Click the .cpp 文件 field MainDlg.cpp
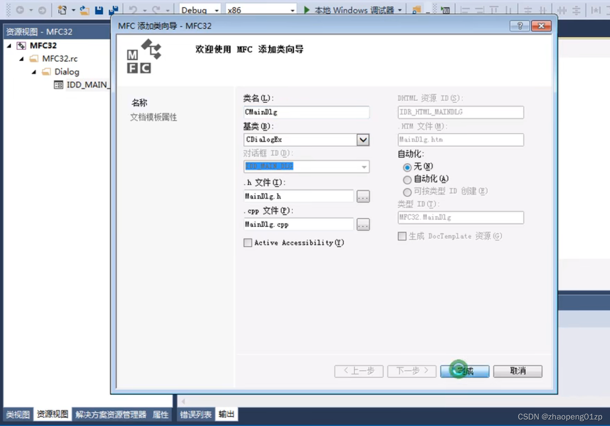This screenshot has width=610, height=426. pyautogui.click(x=298, y=224)
